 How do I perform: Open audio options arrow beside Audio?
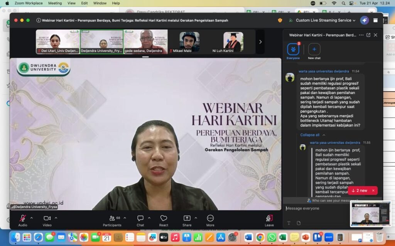pyautogui.click(x=32, y=218)
